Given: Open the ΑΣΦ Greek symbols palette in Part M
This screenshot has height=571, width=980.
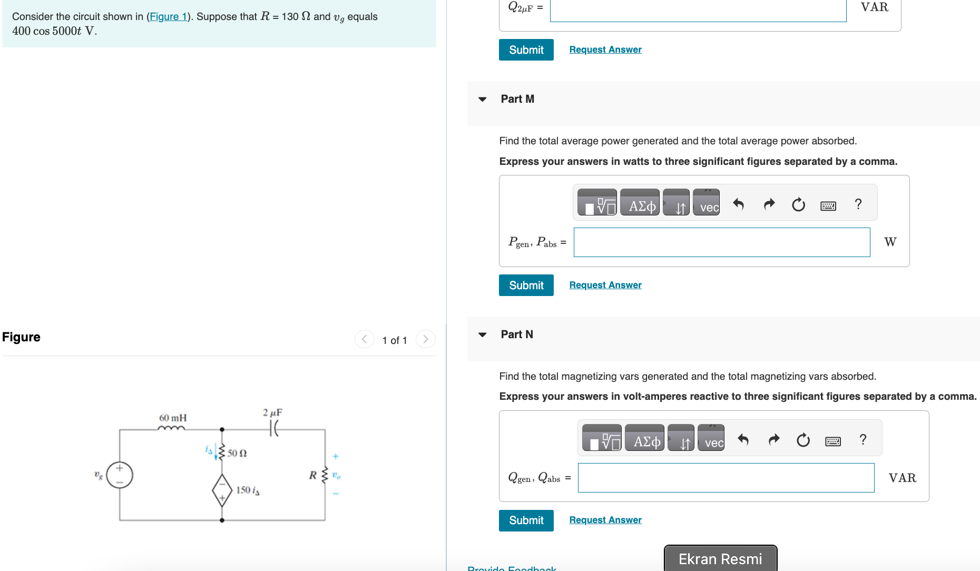Looking at the screenshot, I should (x=640, y=205).
